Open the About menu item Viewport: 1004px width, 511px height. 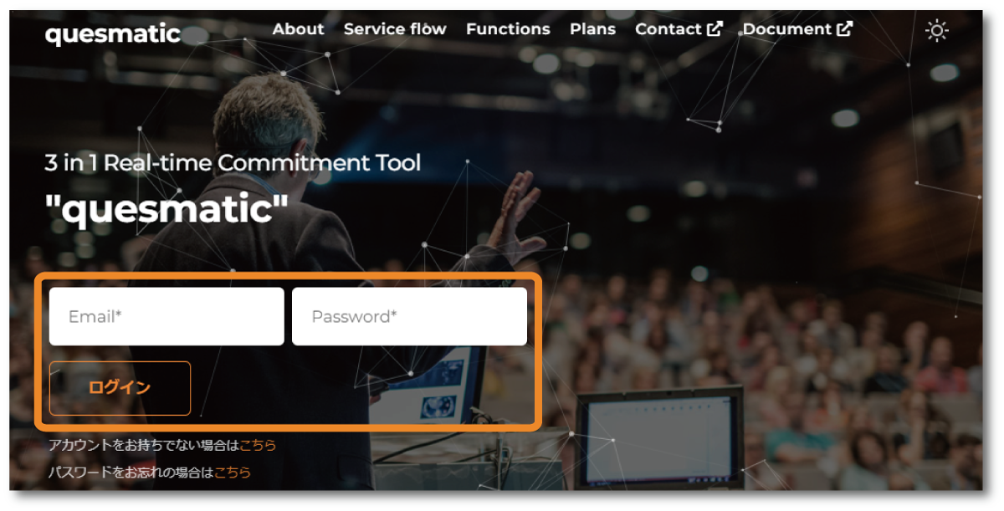click(x=298, y=29)
